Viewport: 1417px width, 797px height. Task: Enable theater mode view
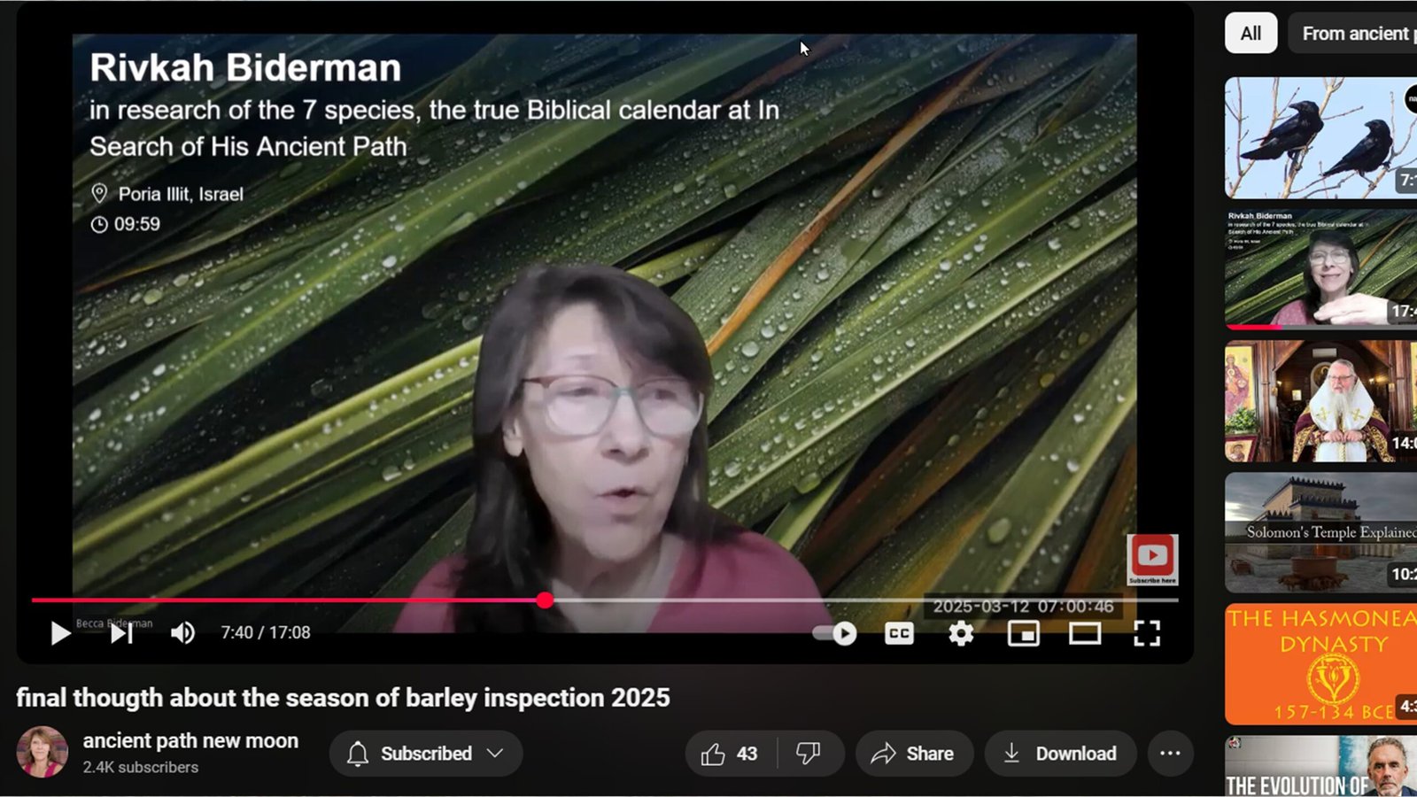point(1085,633)
